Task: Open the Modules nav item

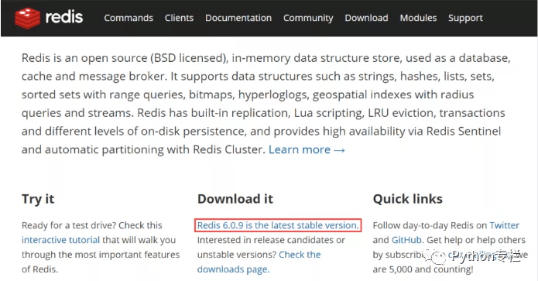Action: tap(418, 18)
